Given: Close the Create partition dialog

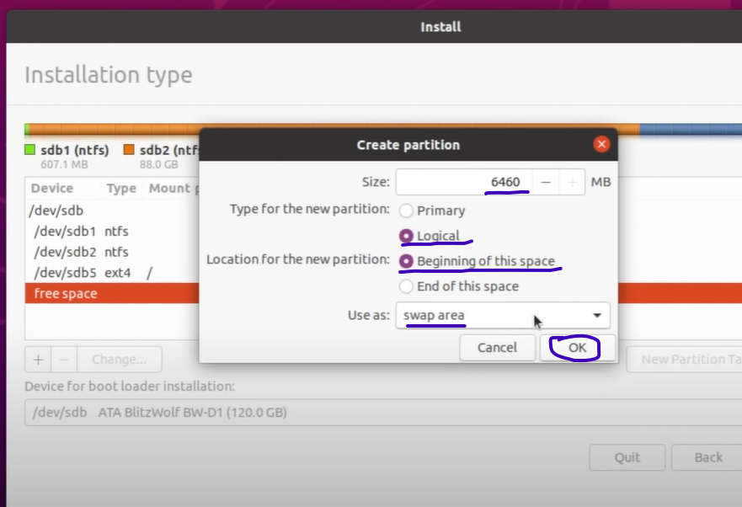Looking at the screenshot, I should click(x=601, y=144).
